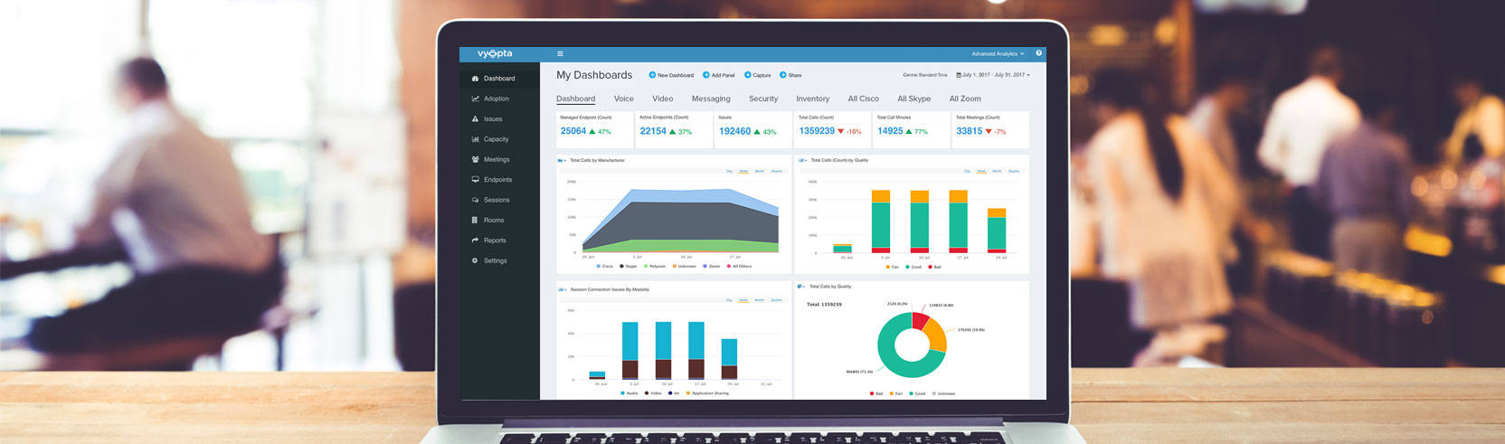Set Total Calls (Count) by Quality to Quarter
Image resolution: width=1505 pixels, height=444 pixels.
tap(1014, 171)
